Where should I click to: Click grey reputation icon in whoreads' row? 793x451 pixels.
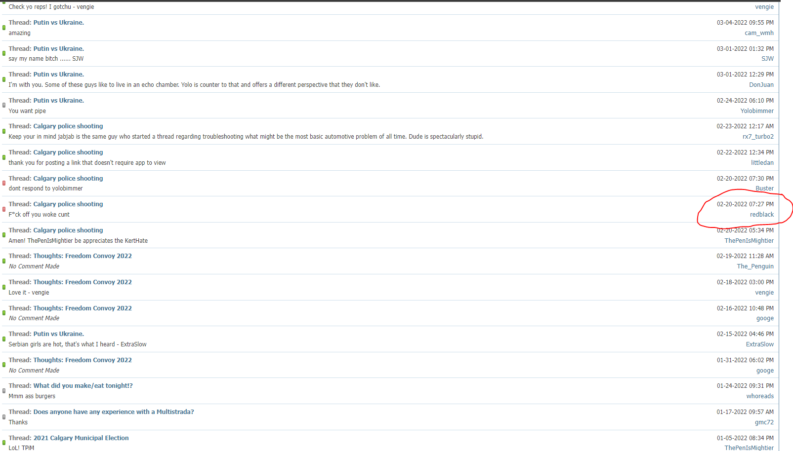(4, 391)
